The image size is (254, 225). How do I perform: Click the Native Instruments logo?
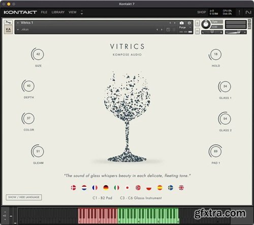(x=248, y=12)
